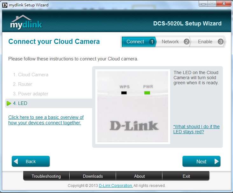Open the About menu item
Image resolution: width=233 pixels, height=193 pixels.
(x=139, y=176)
